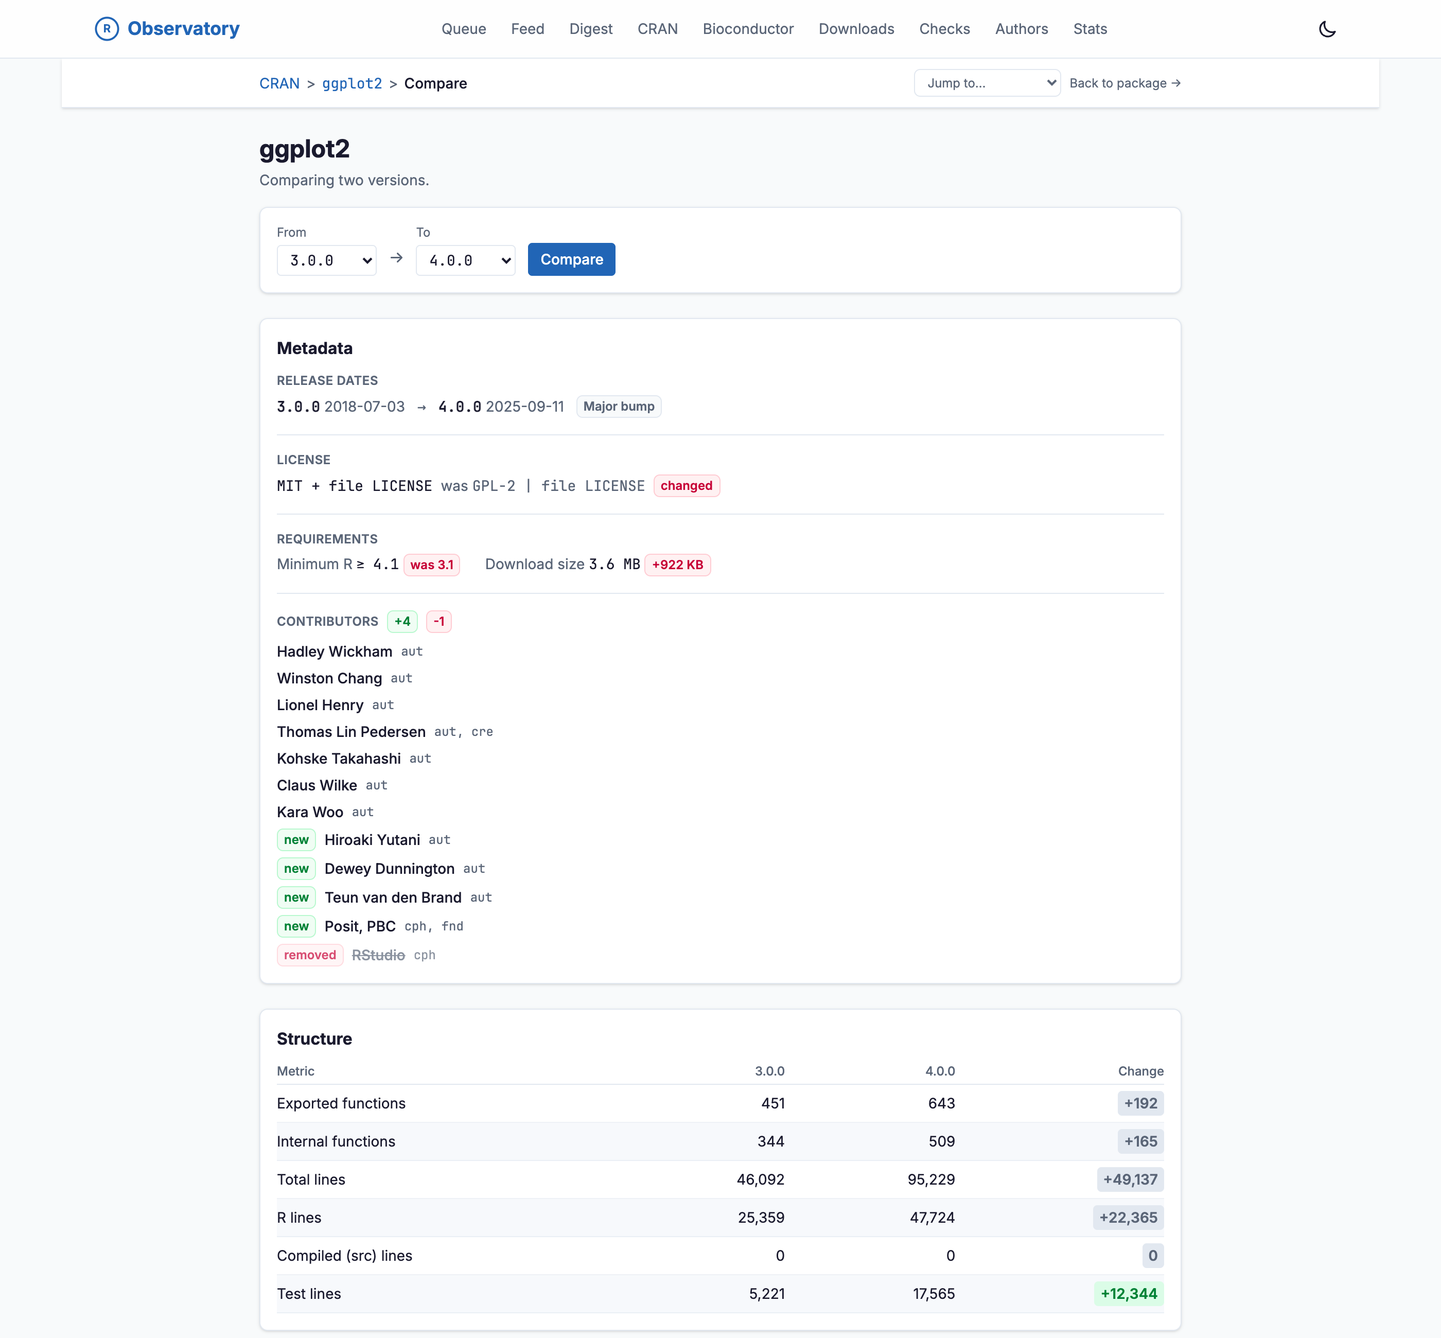Open the Digest nav item
The image size is (1441, 1338).
[x=590, y=29]
